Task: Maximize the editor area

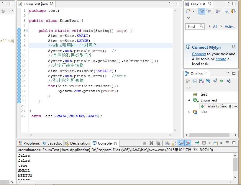Action: pos(178,4)
